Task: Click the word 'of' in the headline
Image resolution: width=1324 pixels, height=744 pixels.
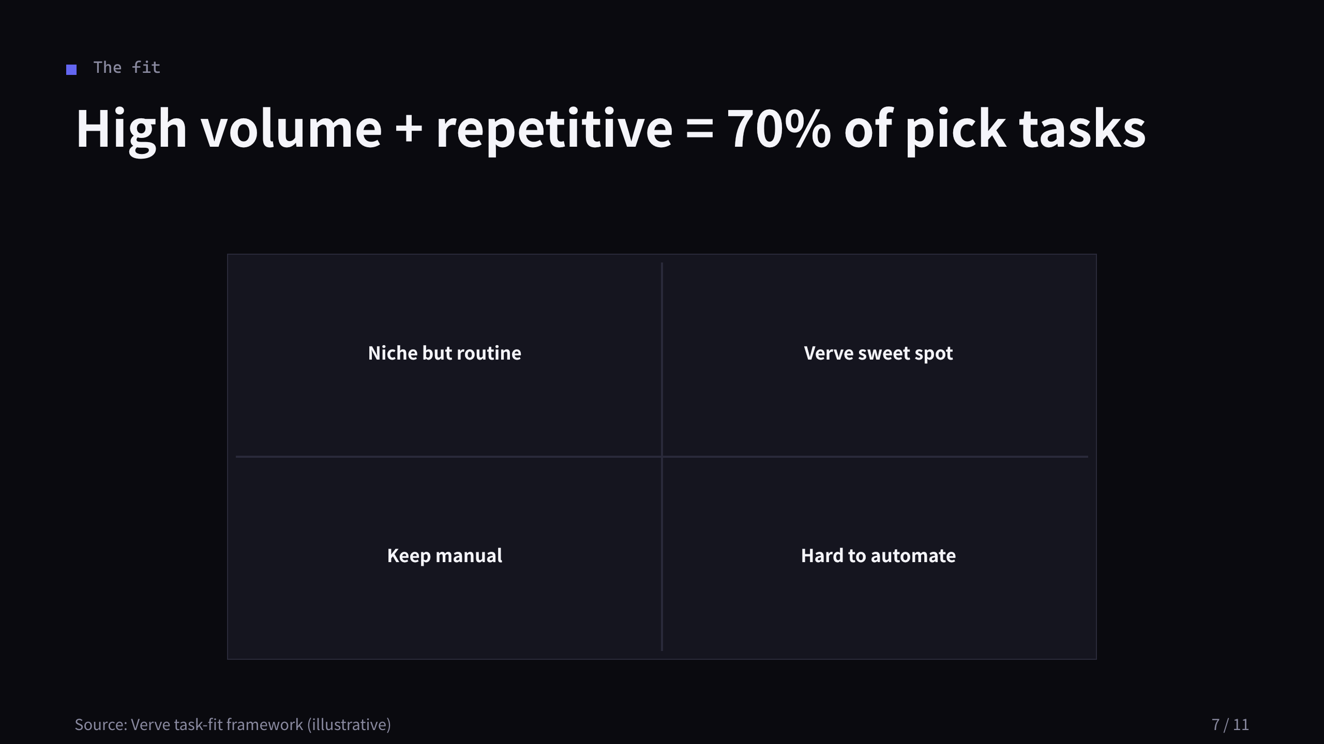Action: (x=868, y=129)
